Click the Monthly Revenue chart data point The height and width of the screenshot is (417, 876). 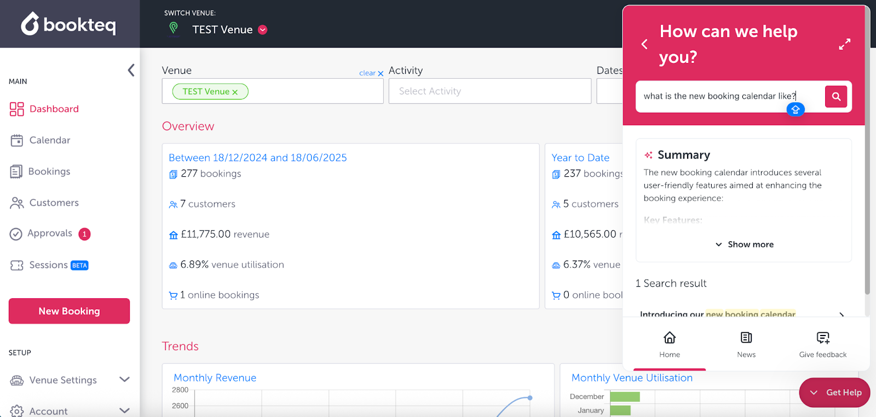[530, 398]
